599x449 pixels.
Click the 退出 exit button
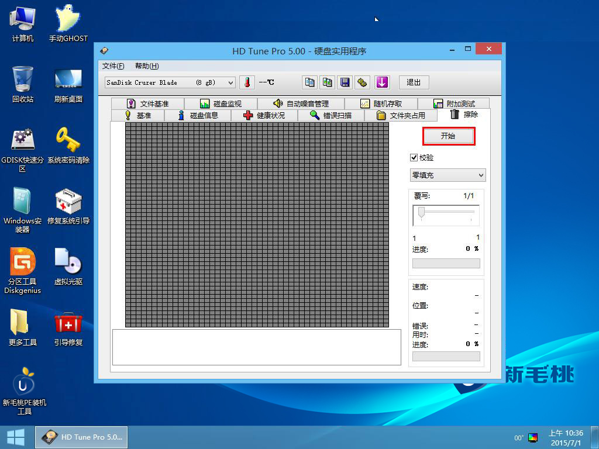414,82
